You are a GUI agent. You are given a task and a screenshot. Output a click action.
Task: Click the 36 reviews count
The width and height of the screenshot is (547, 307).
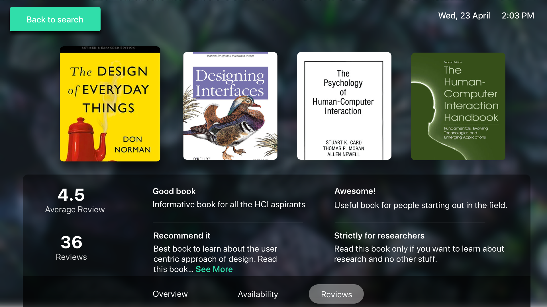[72, 242]
